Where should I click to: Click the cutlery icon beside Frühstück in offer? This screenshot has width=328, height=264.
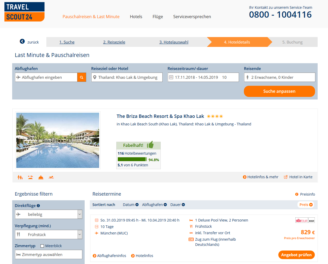click(x=191, y=226)
